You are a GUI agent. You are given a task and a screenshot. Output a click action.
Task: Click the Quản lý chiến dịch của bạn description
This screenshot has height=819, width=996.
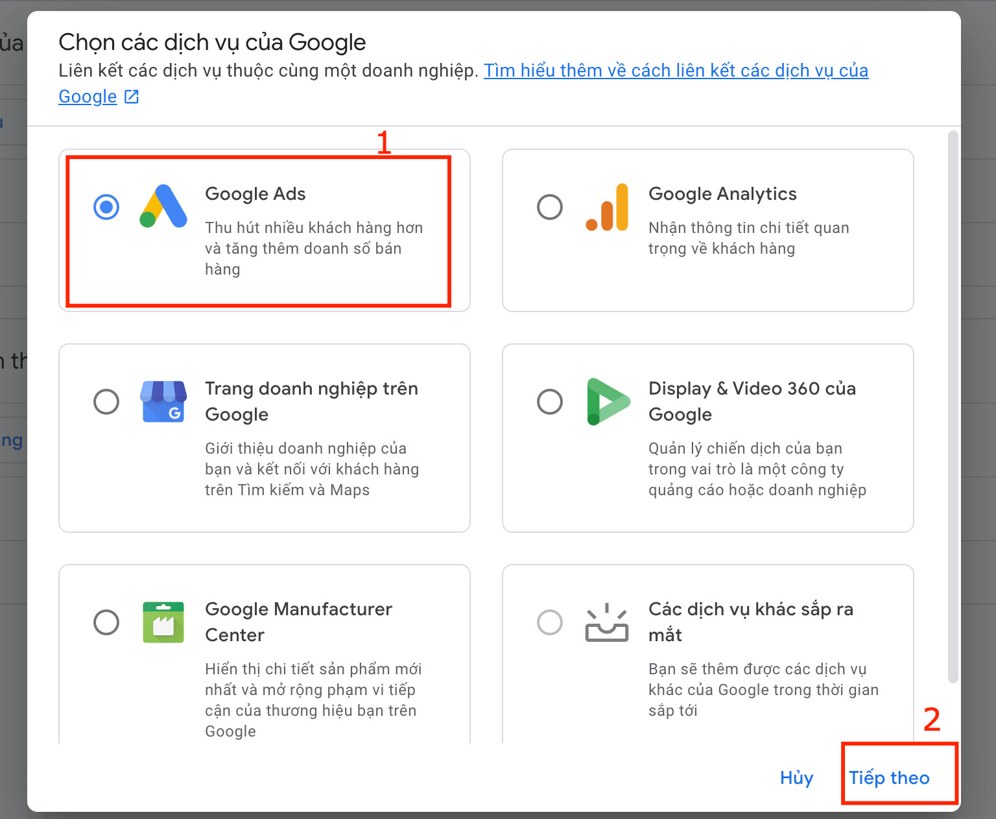[757, 469]
